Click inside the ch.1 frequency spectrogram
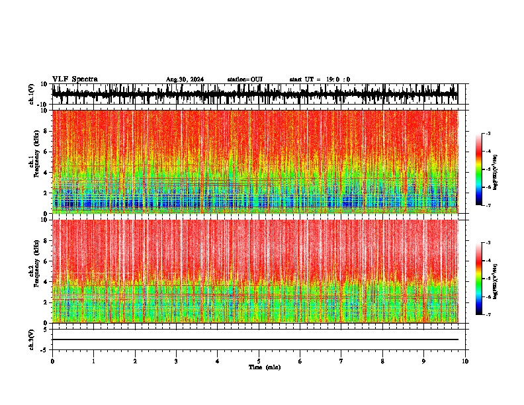 click(255, 161)
